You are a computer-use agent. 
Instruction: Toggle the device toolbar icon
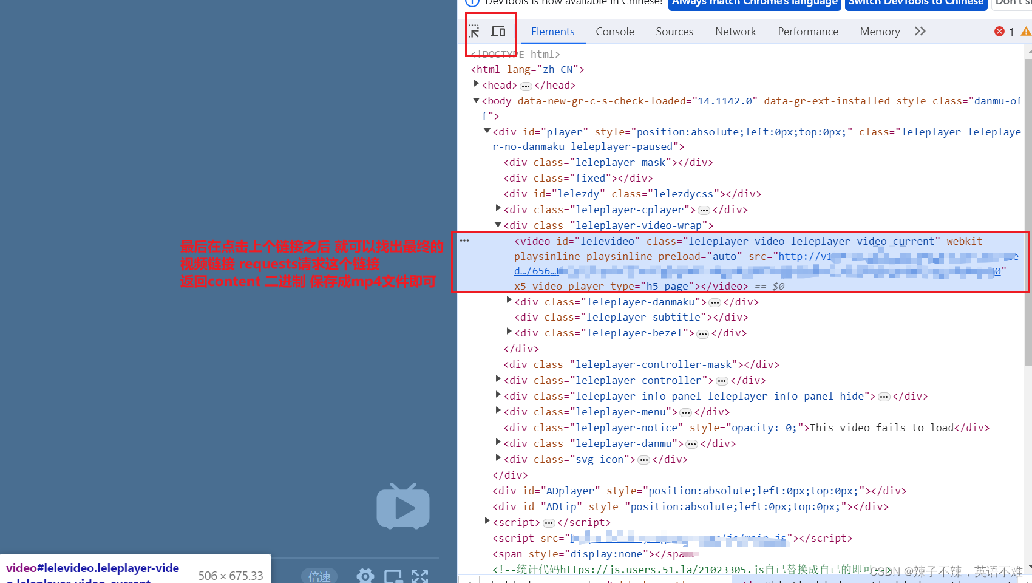click(498, 31)
